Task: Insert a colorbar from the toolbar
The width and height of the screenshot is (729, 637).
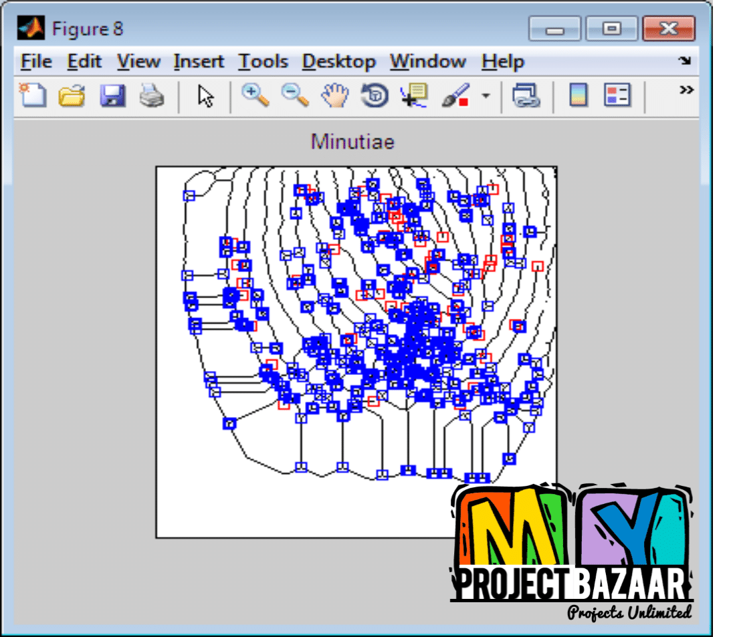Action: [578, 96]
